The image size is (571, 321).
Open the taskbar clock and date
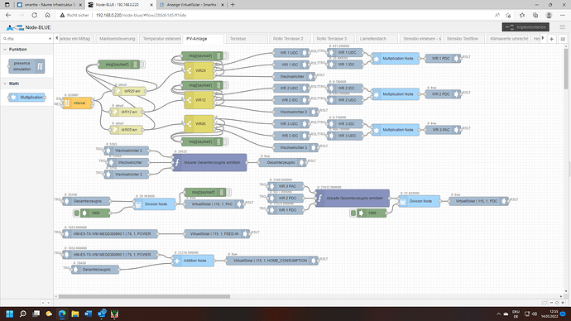pyautogui.click(x=549, y=314)
